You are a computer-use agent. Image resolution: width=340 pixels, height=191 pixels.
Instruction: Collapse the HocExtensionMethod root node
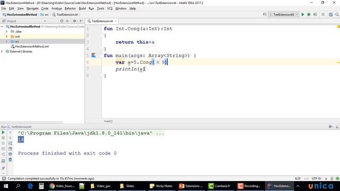click(2, 27)
